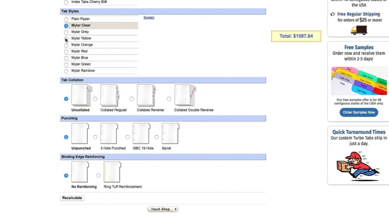Click the running delivery man illustration

click(x=358, y=166)
